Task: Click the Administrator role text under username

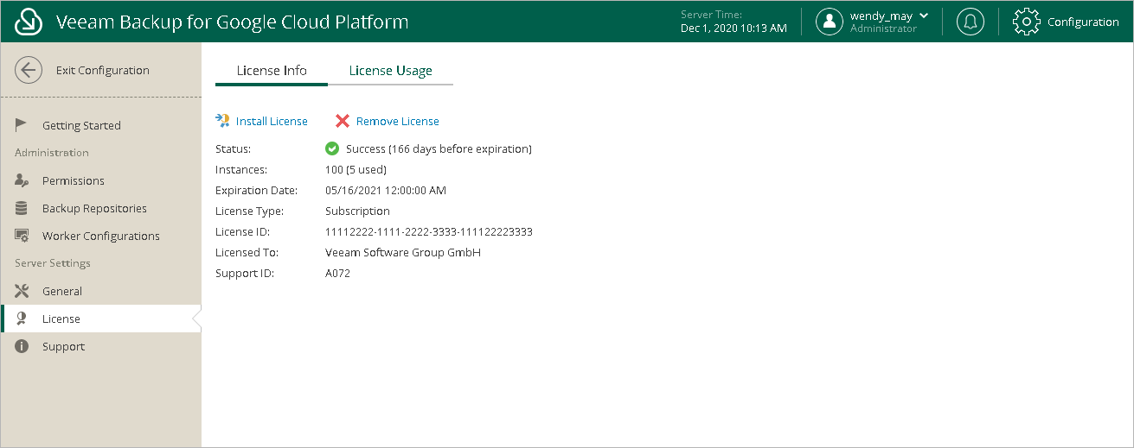Action: pyautogui.click(x=883, y=28)
